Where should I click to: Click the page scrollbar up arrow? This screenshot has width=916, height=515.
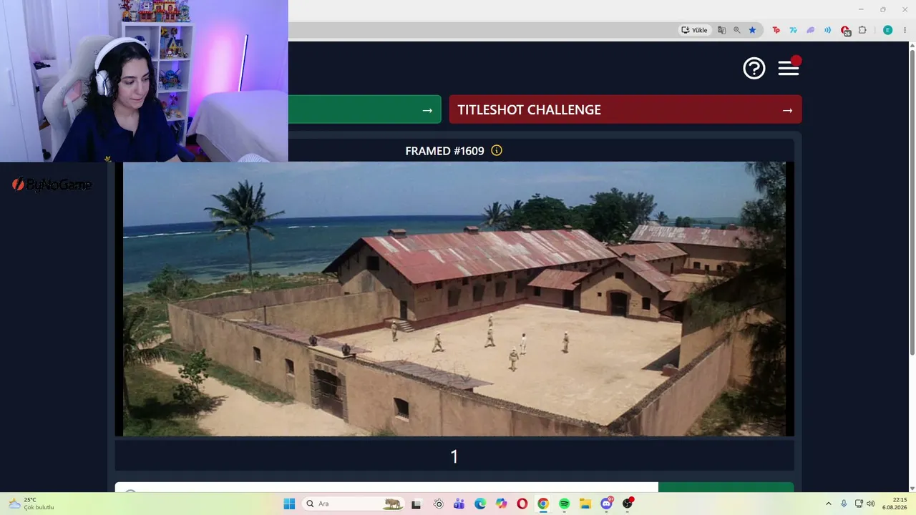pyautogui.click(x=912, y=46)
